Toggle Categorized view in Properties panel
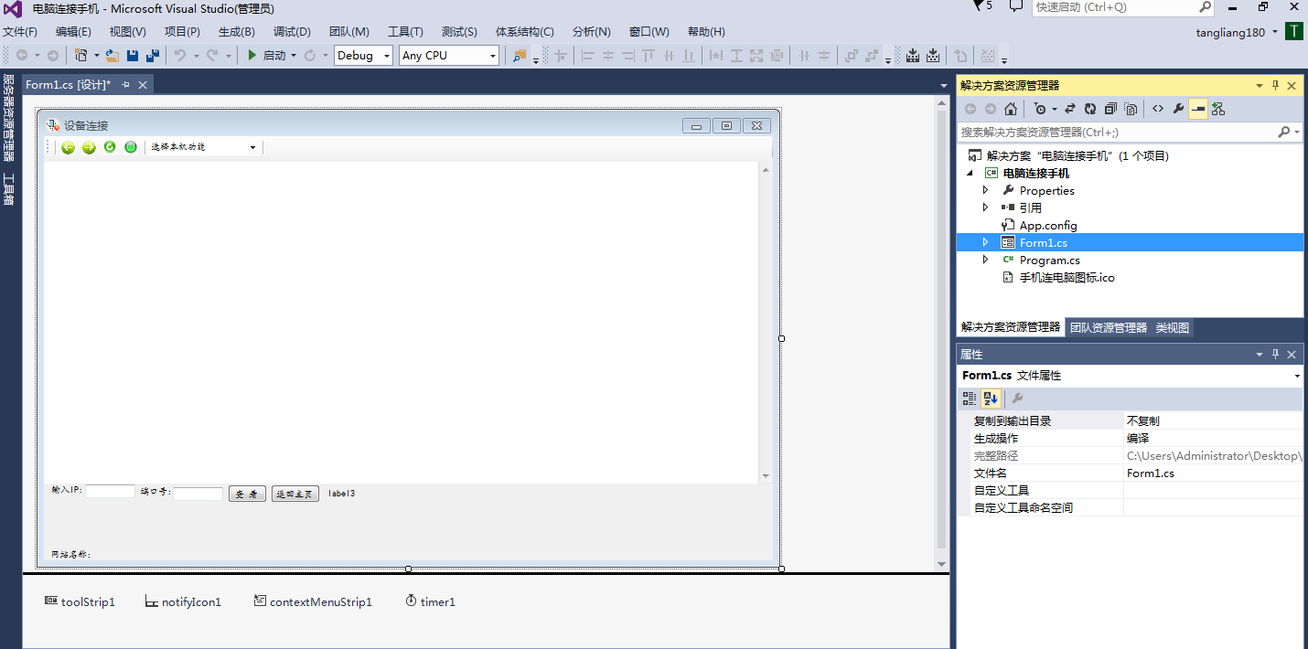The width and height of the screenshot is (1308, 649). pos(970,399)
